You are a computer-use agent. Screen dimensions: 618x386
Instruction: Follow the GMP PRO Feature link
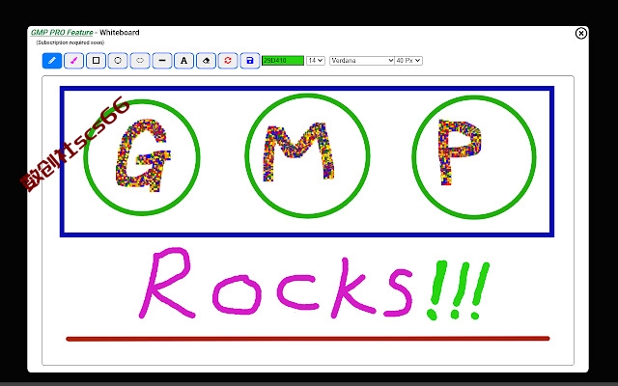point(62,33)
